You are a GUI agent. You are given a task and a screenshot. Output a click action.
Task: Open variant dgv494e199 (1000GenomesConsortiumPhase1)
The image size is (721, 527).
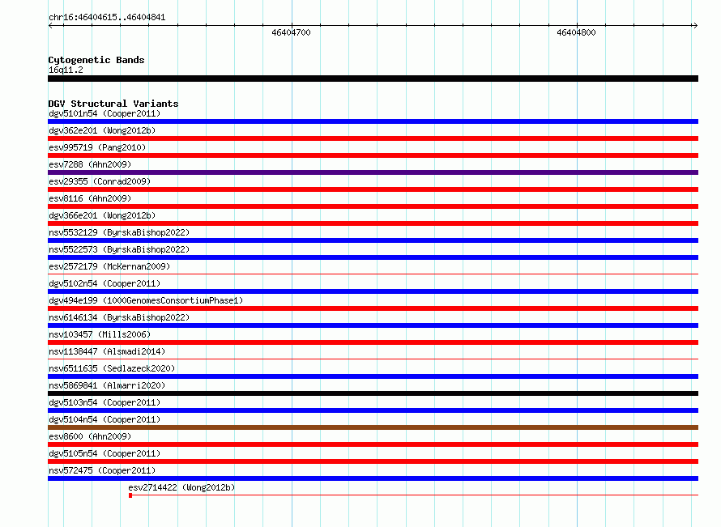(146, 300)
